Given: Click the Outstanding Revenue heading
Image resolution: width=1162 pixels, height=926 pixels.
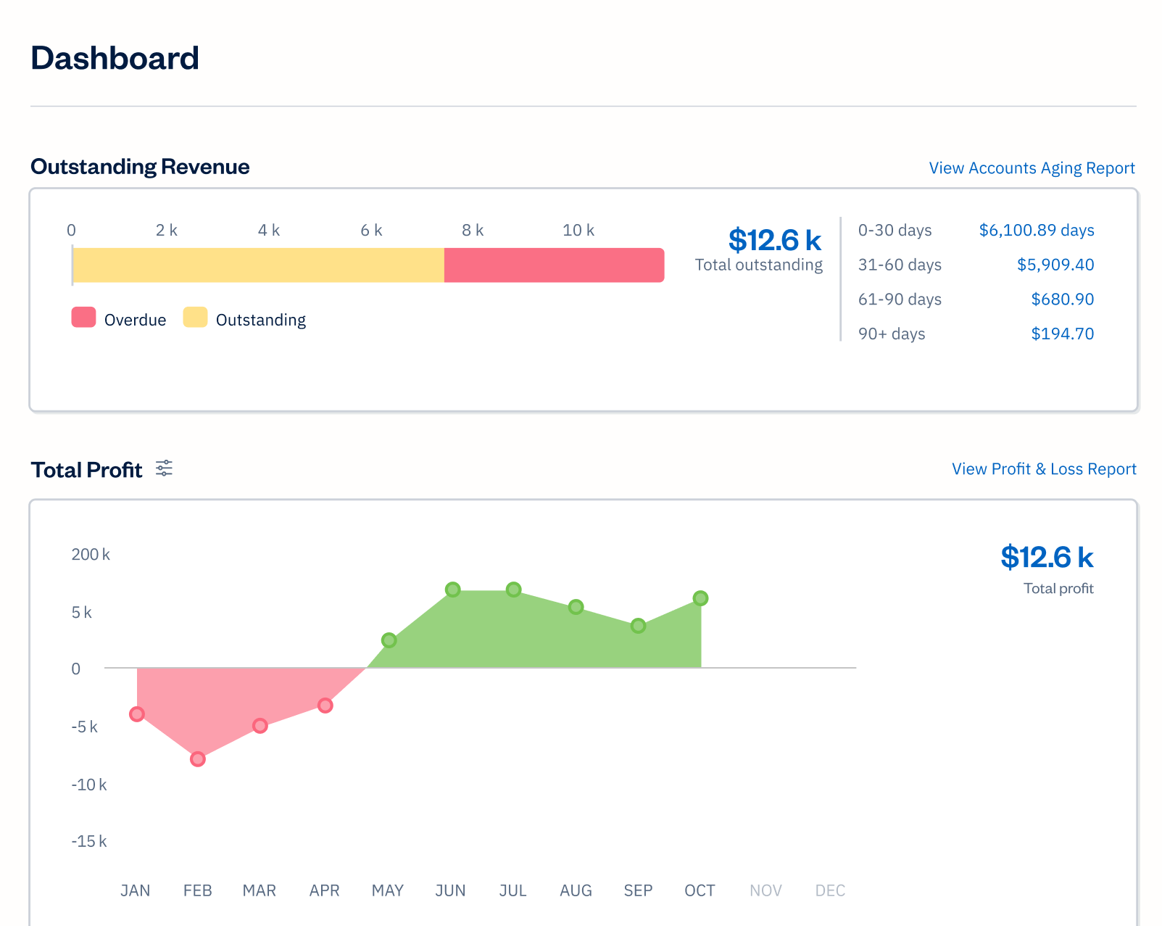Looking at the screenshot, I should pos(140,167).
